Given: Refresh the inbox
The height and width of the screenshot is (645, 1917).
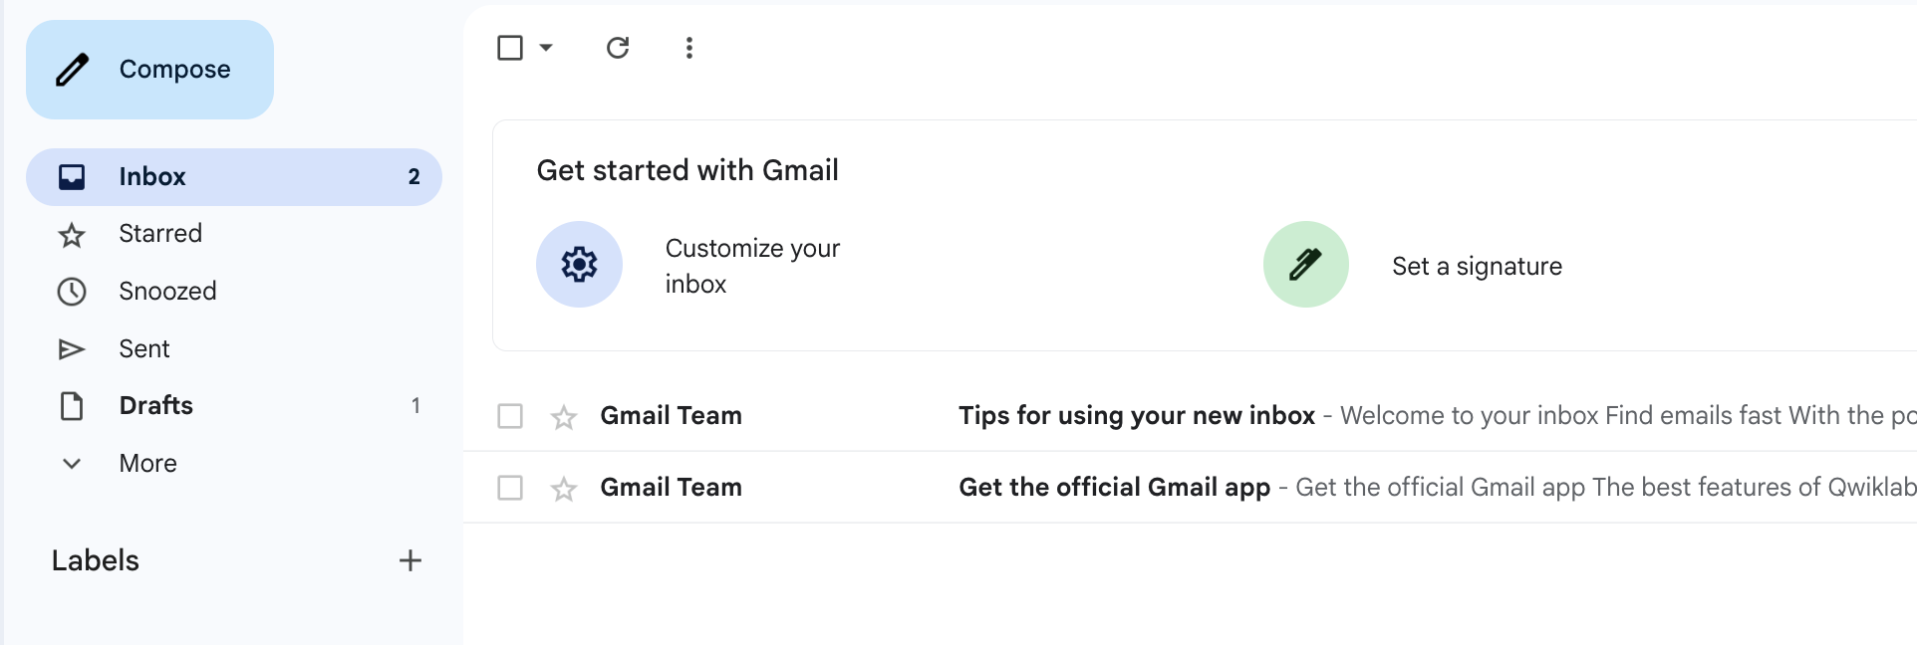Looking at the screenshot, I should 618,48.
